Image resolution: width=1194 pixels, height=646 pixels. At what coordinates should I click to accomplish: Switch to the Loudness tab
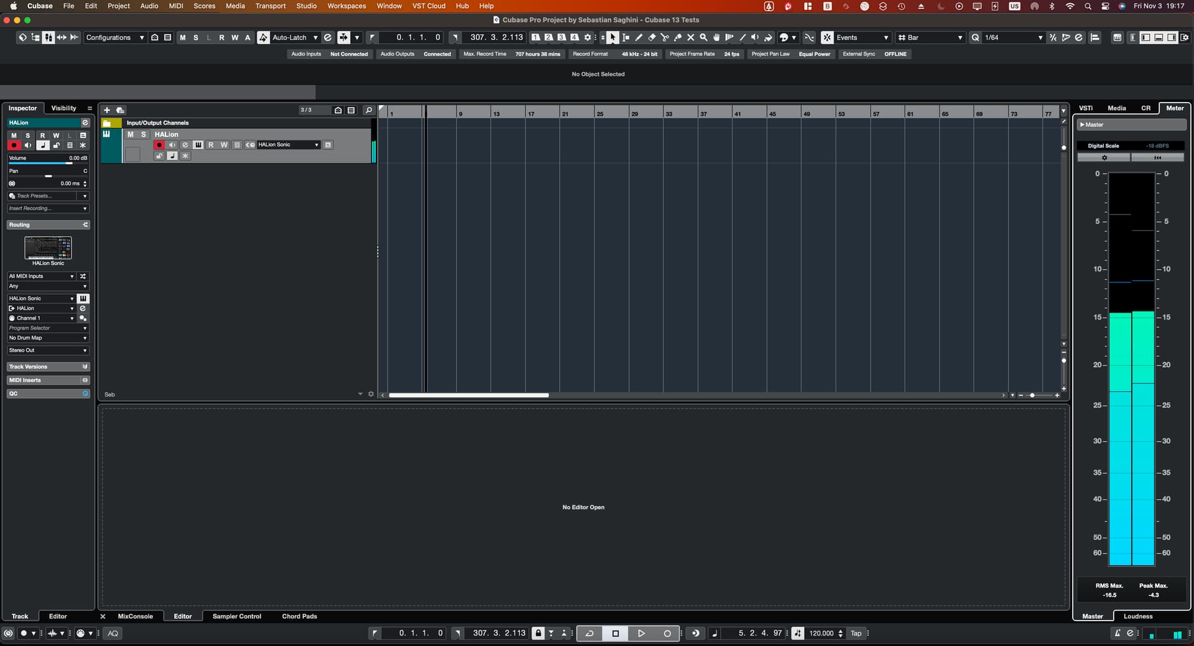tap(1138, 616)
